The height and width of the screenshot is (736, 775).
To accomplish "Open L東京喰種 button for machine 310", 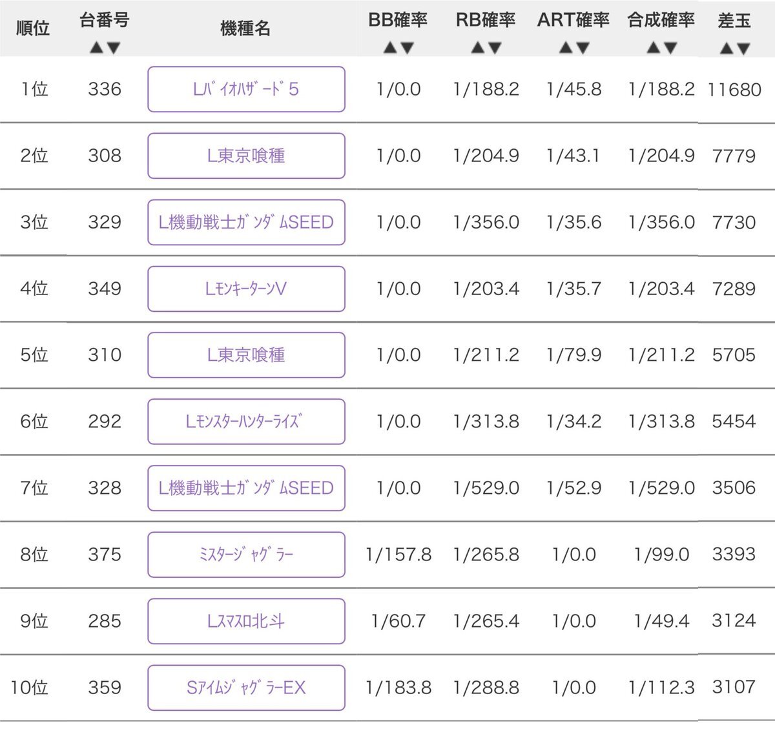I will [x=246, y=355].
